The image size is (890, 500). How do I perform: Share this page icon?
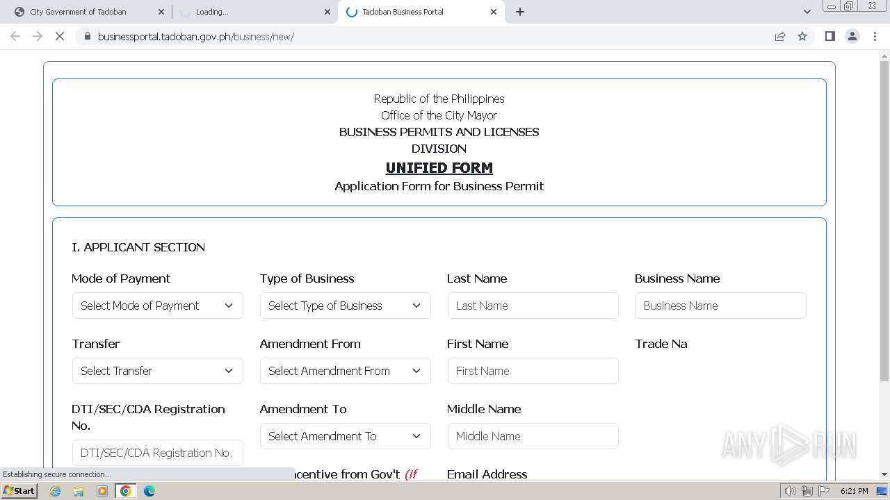click(780, 36)
